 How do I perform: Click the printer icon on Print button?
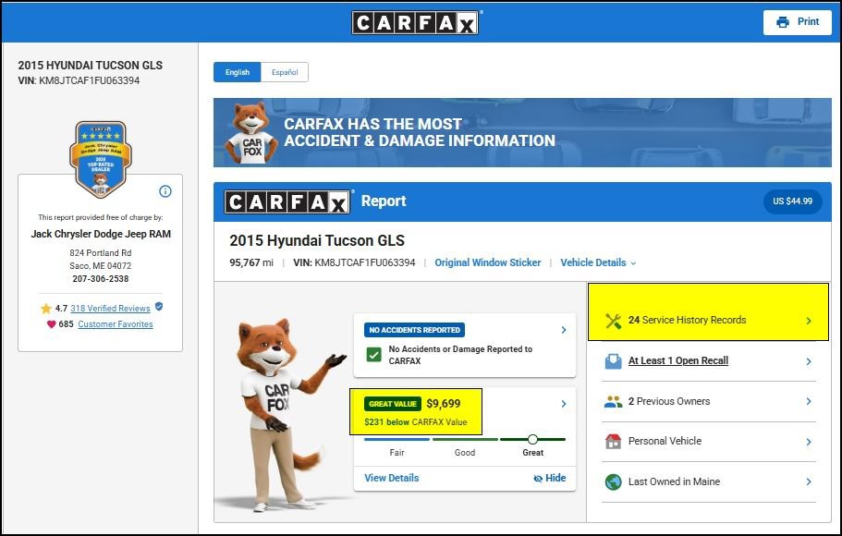[x=783, y=22]
